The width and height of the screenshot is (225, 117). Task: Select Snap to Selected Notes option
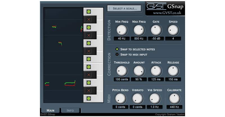click(135, 49)
